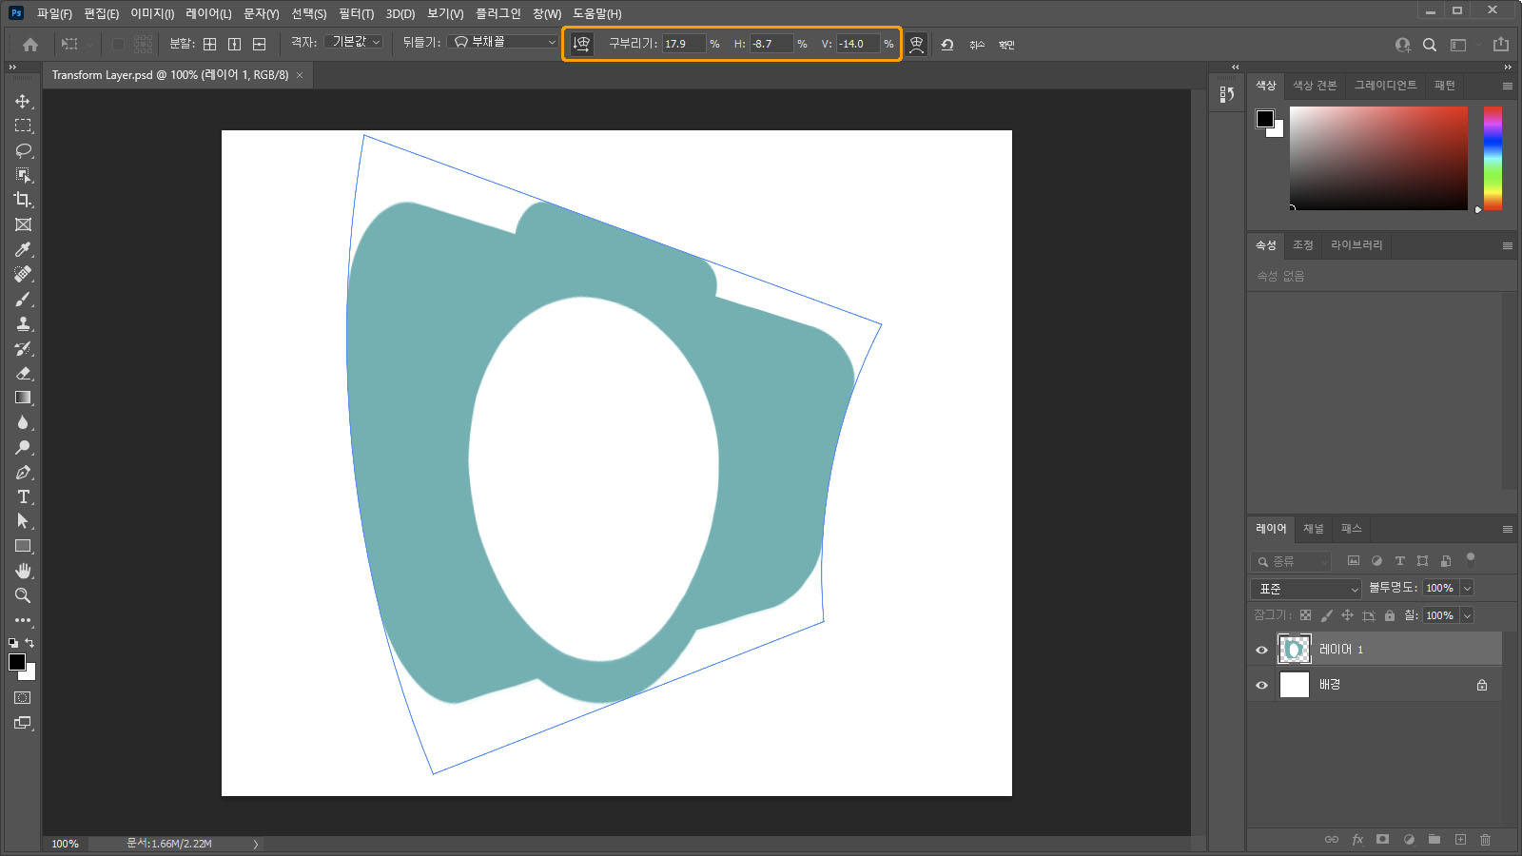Open the 도움말(H) menu
This screenshot has height=856, width=1522.
click(596, 13)
